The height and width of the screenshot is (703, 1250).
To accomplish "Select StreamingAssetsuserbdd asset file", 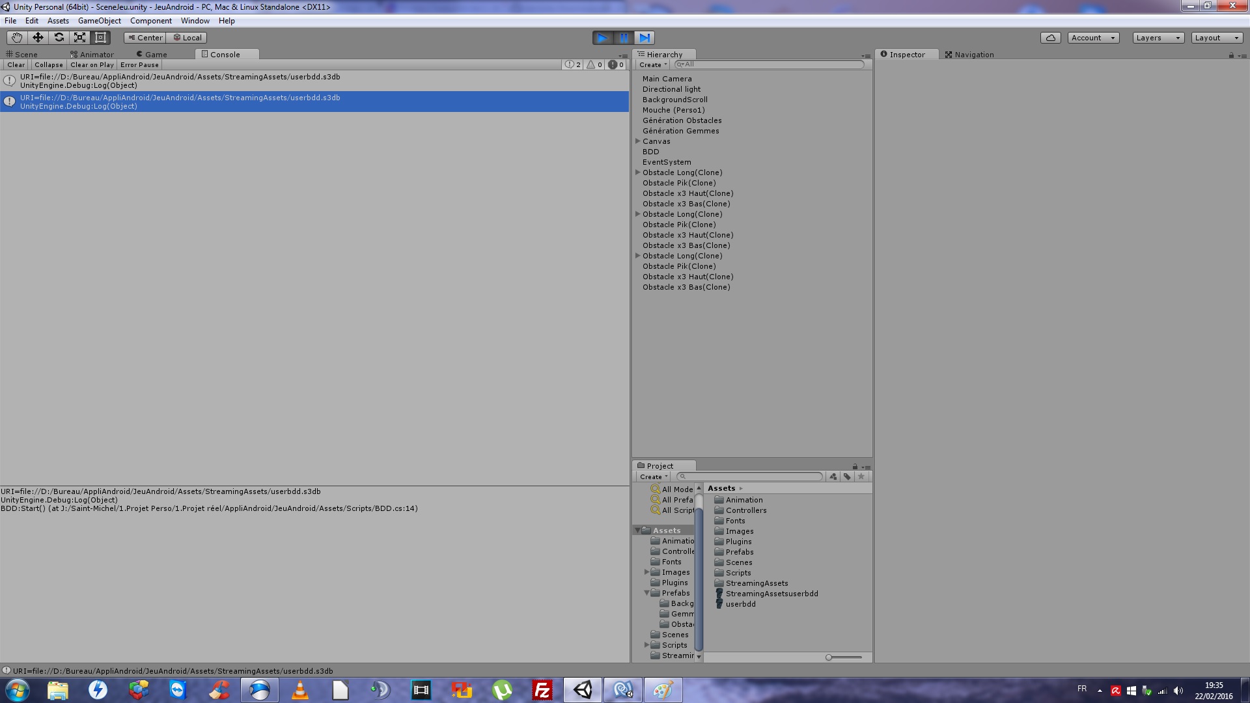I will (x=766, y=594).
